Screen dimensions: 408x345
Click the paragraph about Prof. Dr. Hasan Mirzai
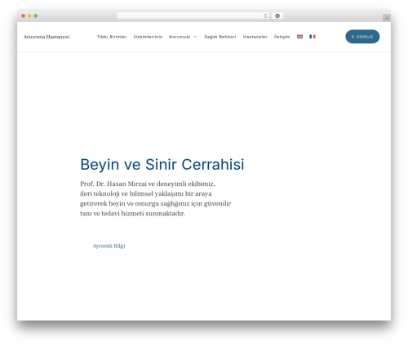pyautogui.click(x=156, y=198)
